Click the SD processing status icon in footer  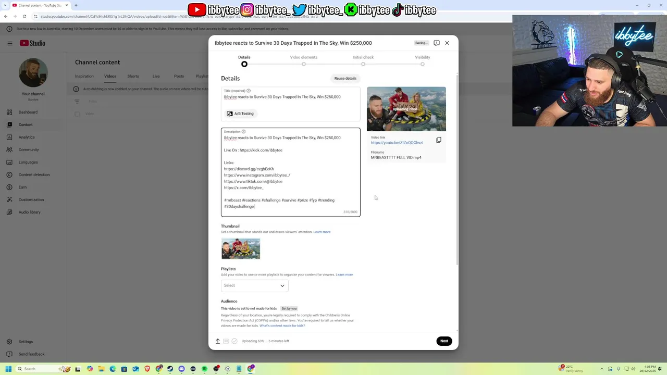coord(226,341)
